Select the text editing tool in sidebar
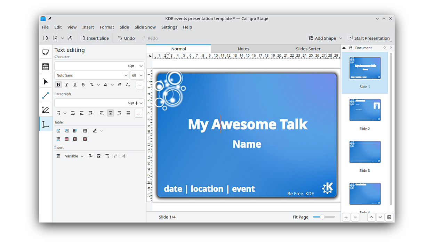This screenshot has width=434, height=244. [46, 124]
